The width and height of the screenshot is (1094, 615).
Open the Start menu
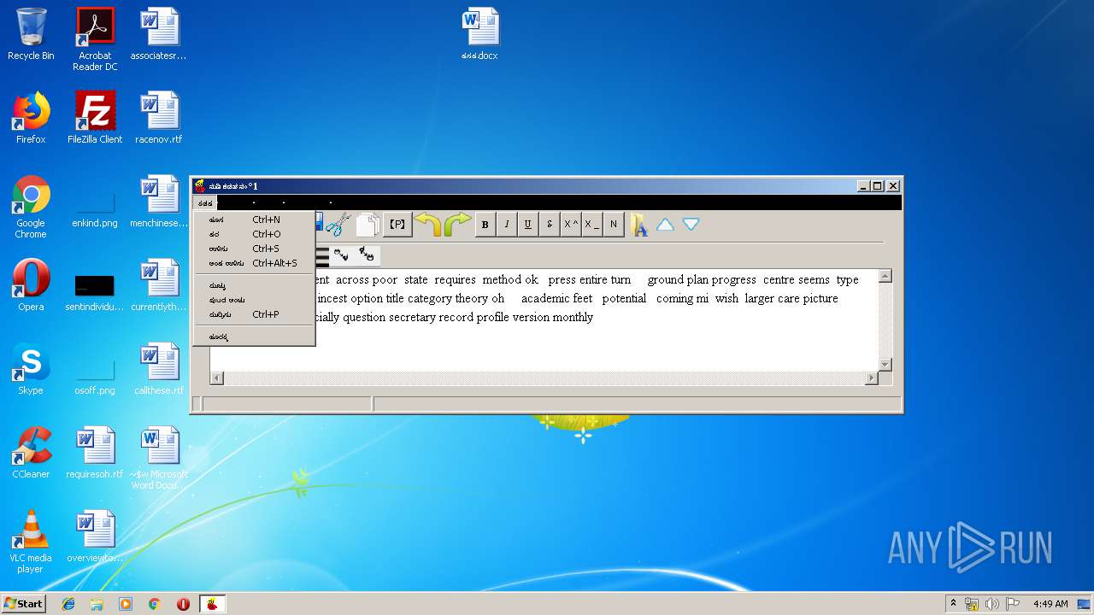[23, 604]
